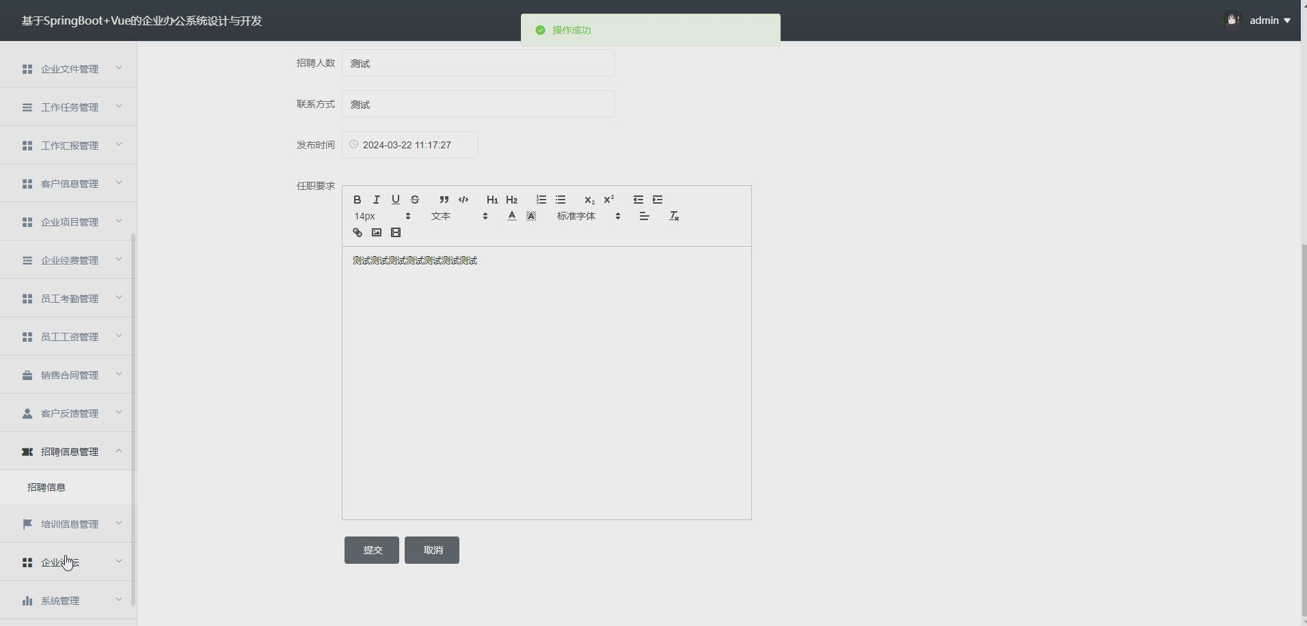Open the code view of the editor
The height and width of the screenshot is (626, 1307).
click(x=463, y=200)
